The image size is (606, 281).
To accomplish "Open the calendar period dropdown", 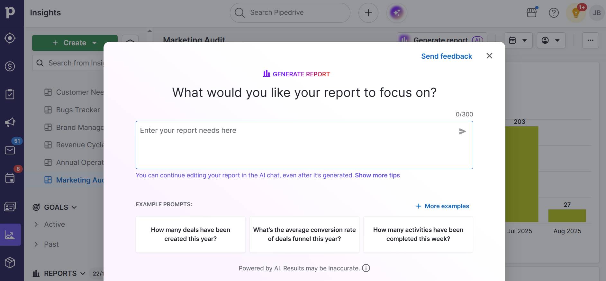I will coord(518,40).
